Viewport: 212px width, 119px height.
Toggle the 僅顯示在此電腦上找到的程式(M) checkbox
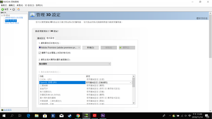(x=40, y=53)
